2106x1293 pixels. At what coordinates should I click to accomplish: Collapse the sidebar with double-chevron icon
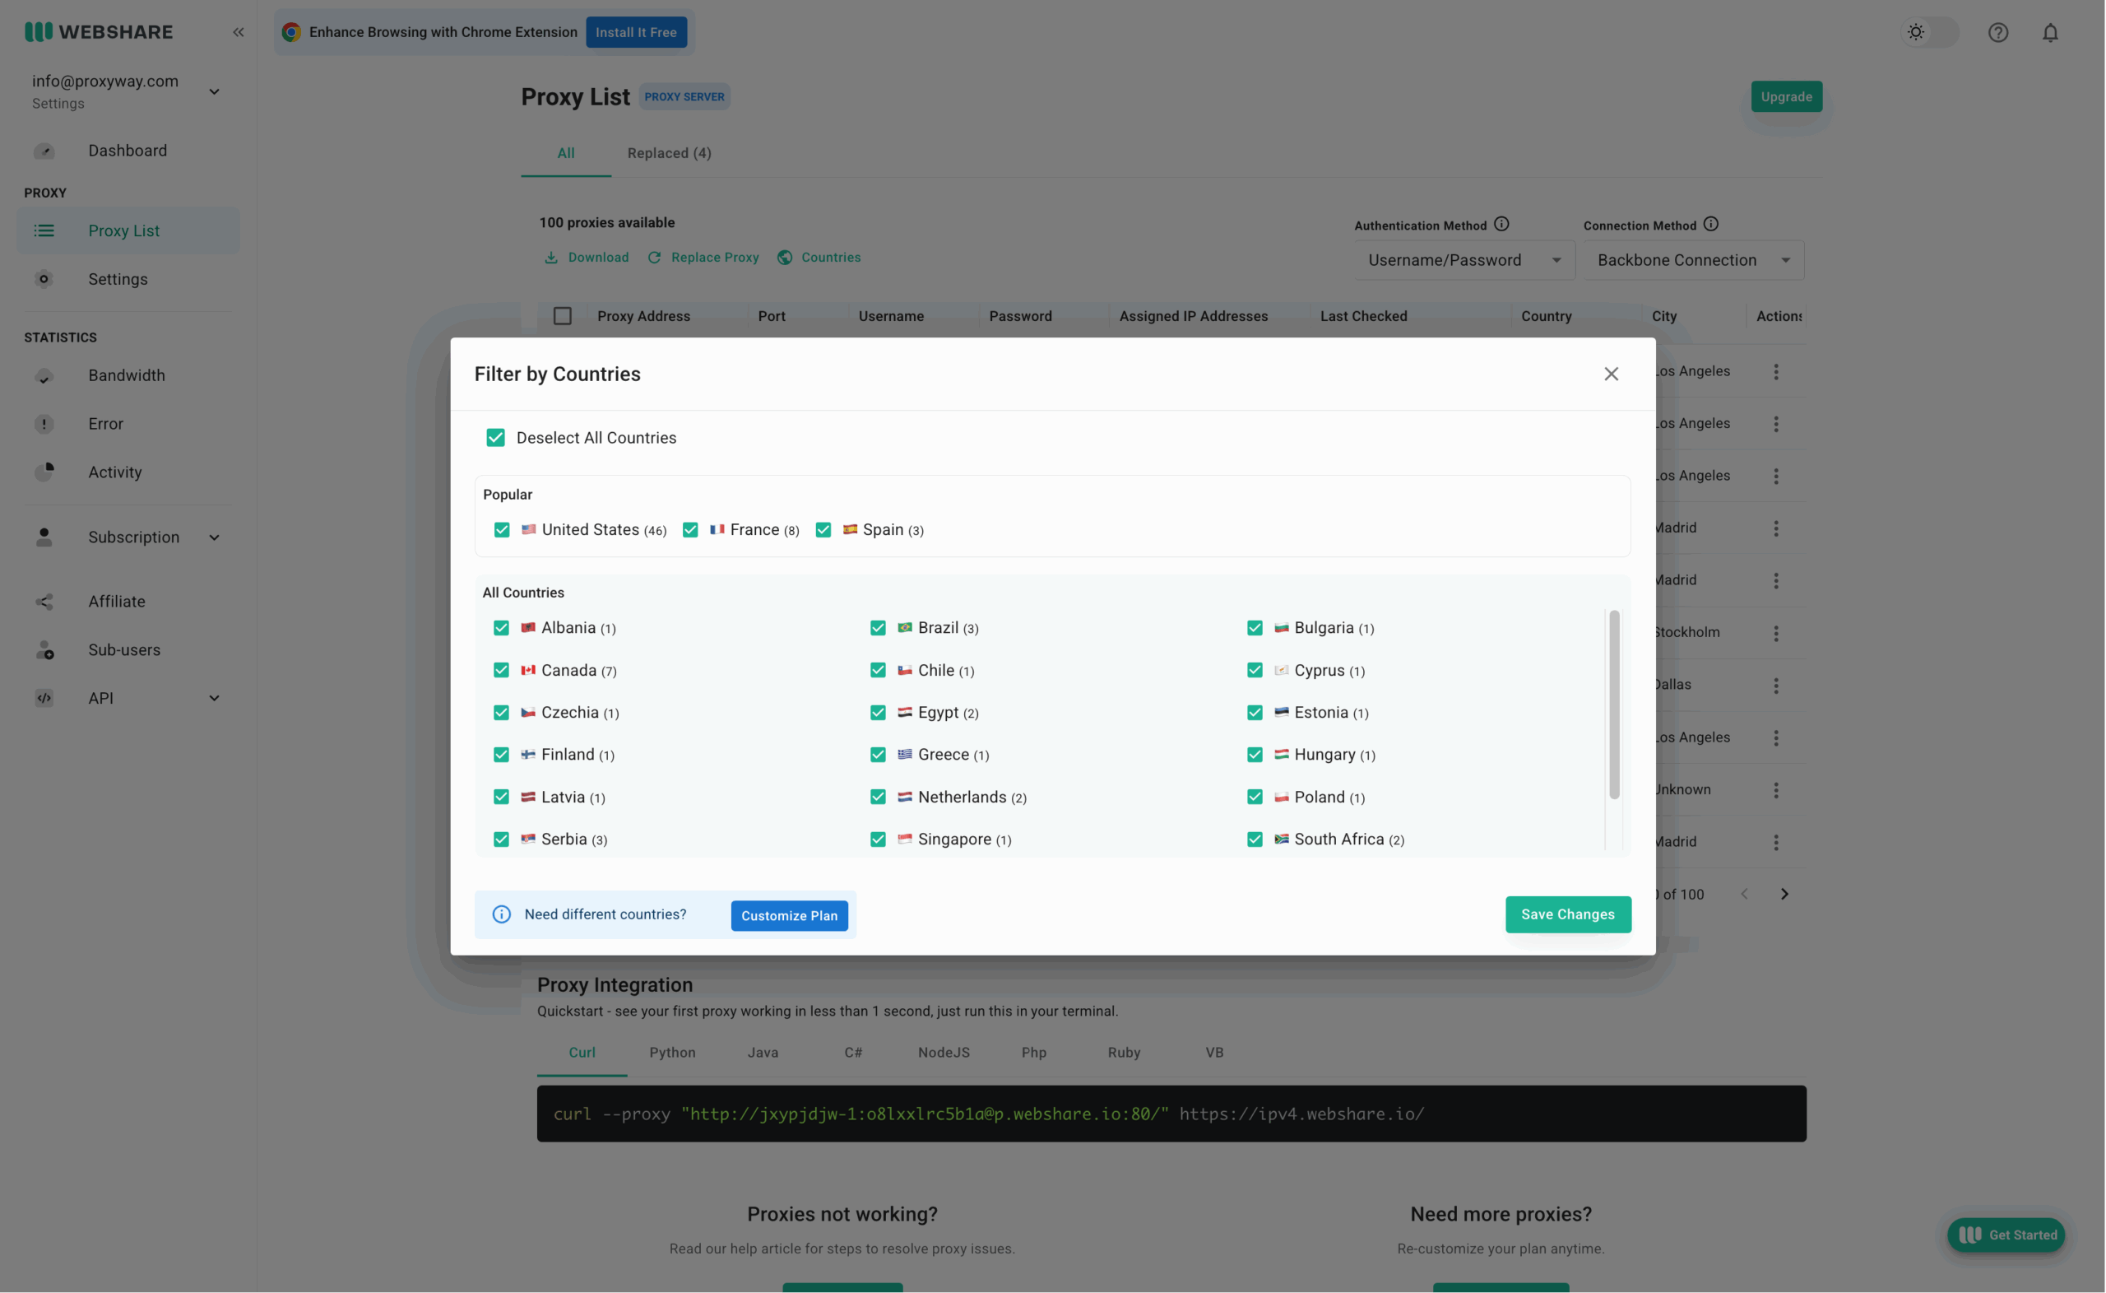[x=239, y=32]
